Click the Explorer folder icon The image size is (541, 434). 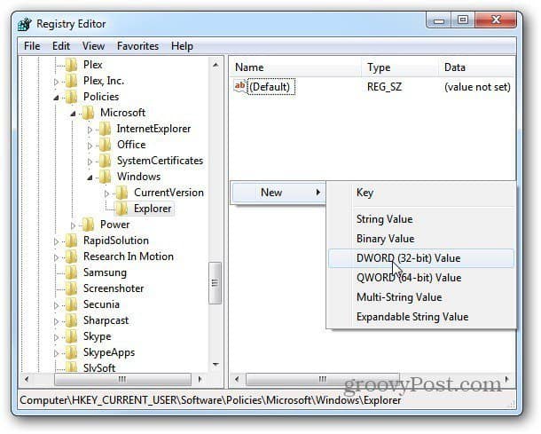pos(122,209)
